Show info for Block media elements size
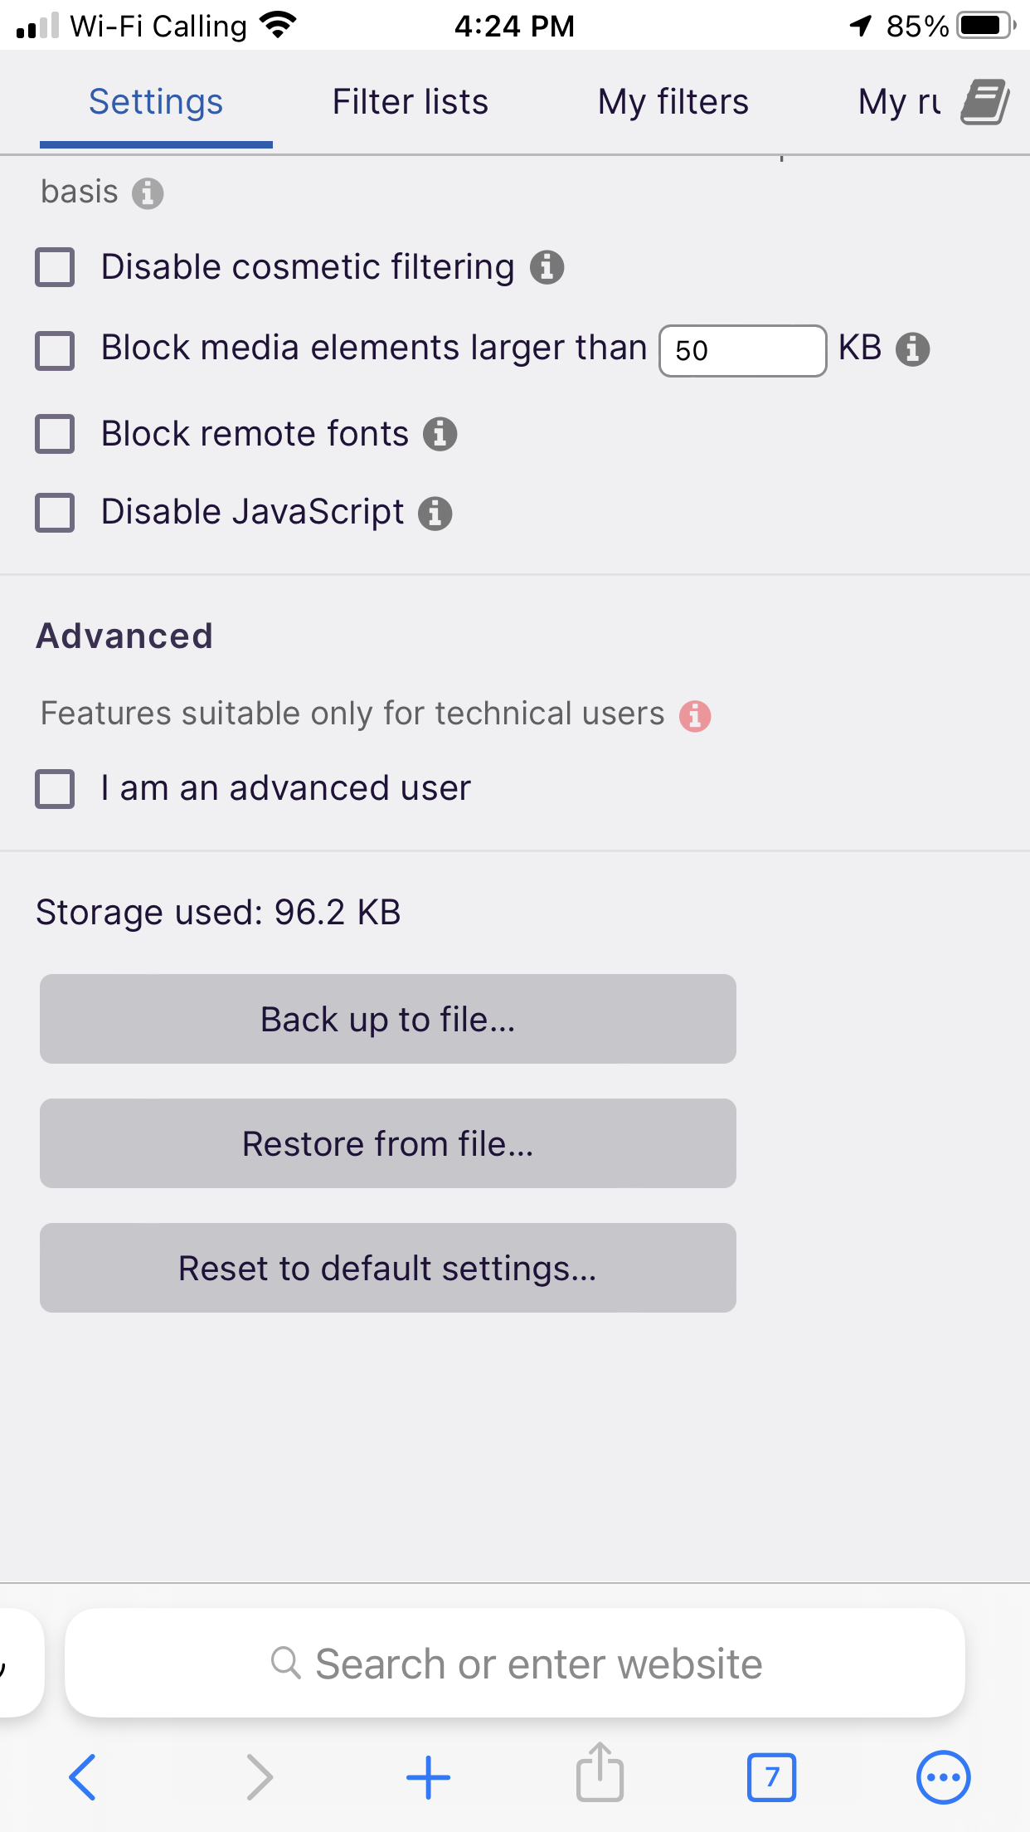This screenshot has width=1030, height=1832. (913, 348)
